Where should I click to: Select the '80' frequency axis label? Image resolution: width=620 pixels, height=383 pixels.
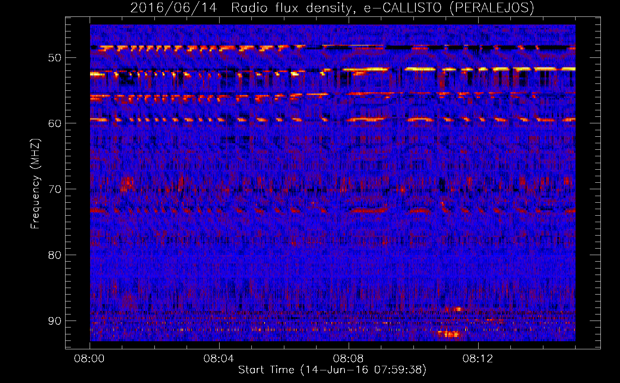(54, 255)
